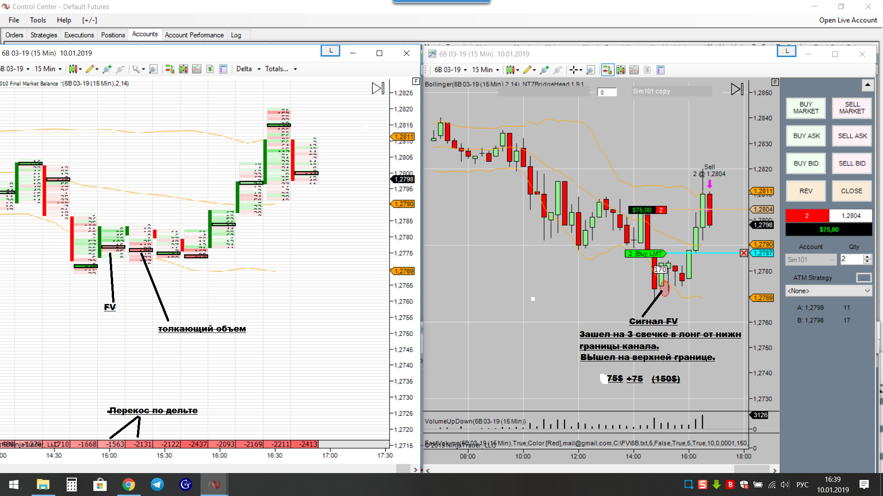Open Telegram from the taskbar

click(x=157, y=485)
